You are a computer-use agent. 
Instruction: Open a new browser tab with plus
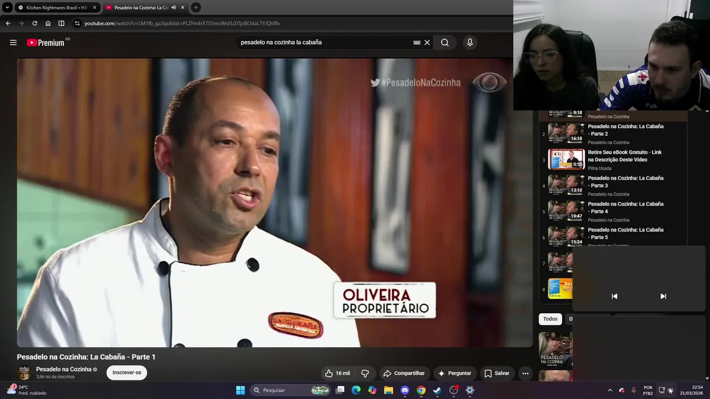(196, 7)
